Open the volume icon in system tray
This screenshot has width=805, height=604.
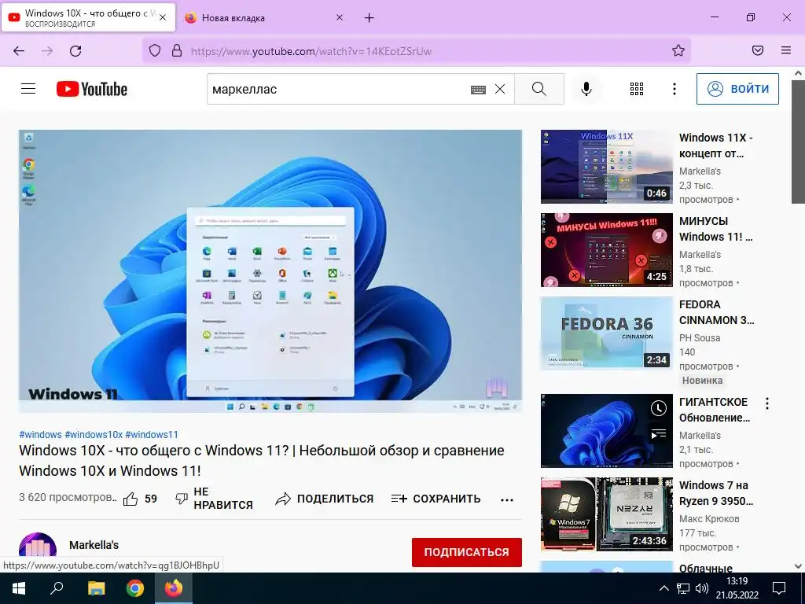tap(701, 588)
